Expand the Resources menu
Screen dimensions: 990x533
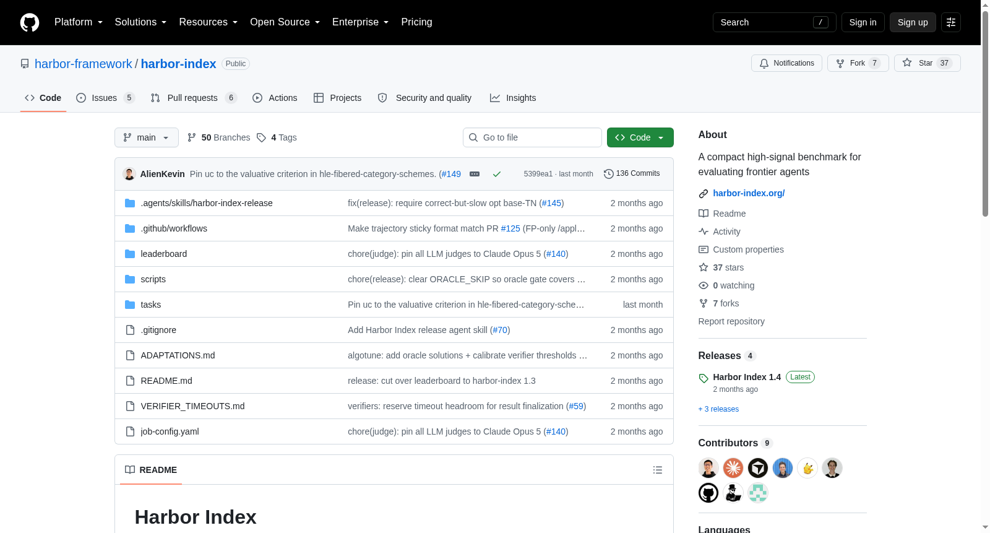(x=209, y=22)
